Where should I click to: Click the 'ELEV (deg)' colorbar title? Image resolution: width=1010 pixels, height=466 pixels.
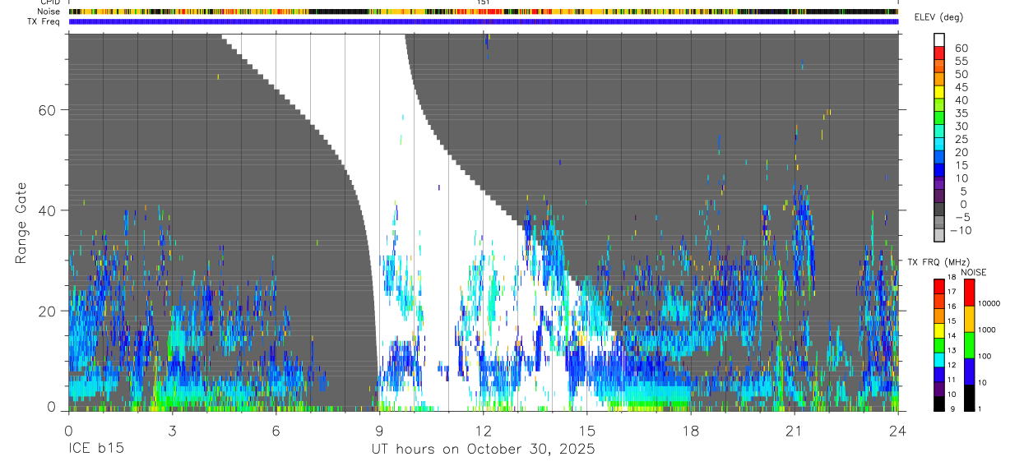point(938,17)
